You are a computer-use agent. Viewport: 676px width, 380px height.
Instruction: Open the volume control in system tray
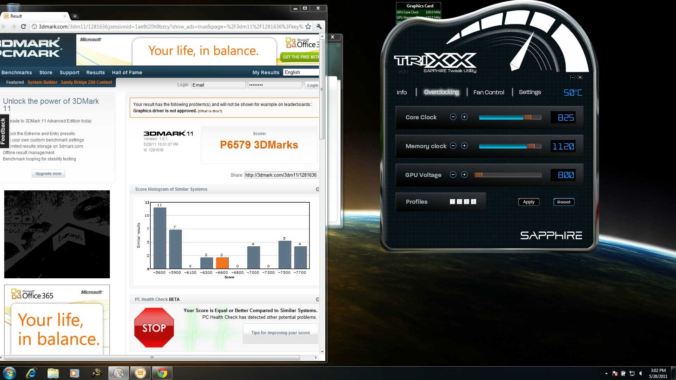pos(640,373)
